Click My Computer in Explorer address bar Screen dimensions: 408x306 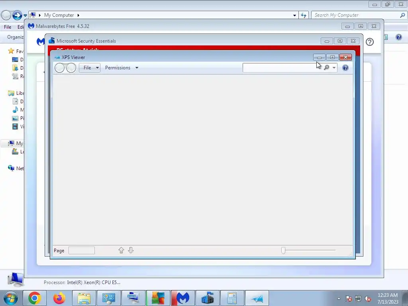pos(59,15)
